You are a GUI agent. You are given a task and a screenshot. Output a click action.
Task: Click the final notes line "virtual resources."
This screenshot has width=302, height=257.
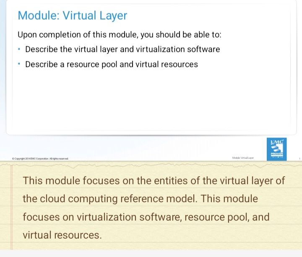(x=62, y=235)
